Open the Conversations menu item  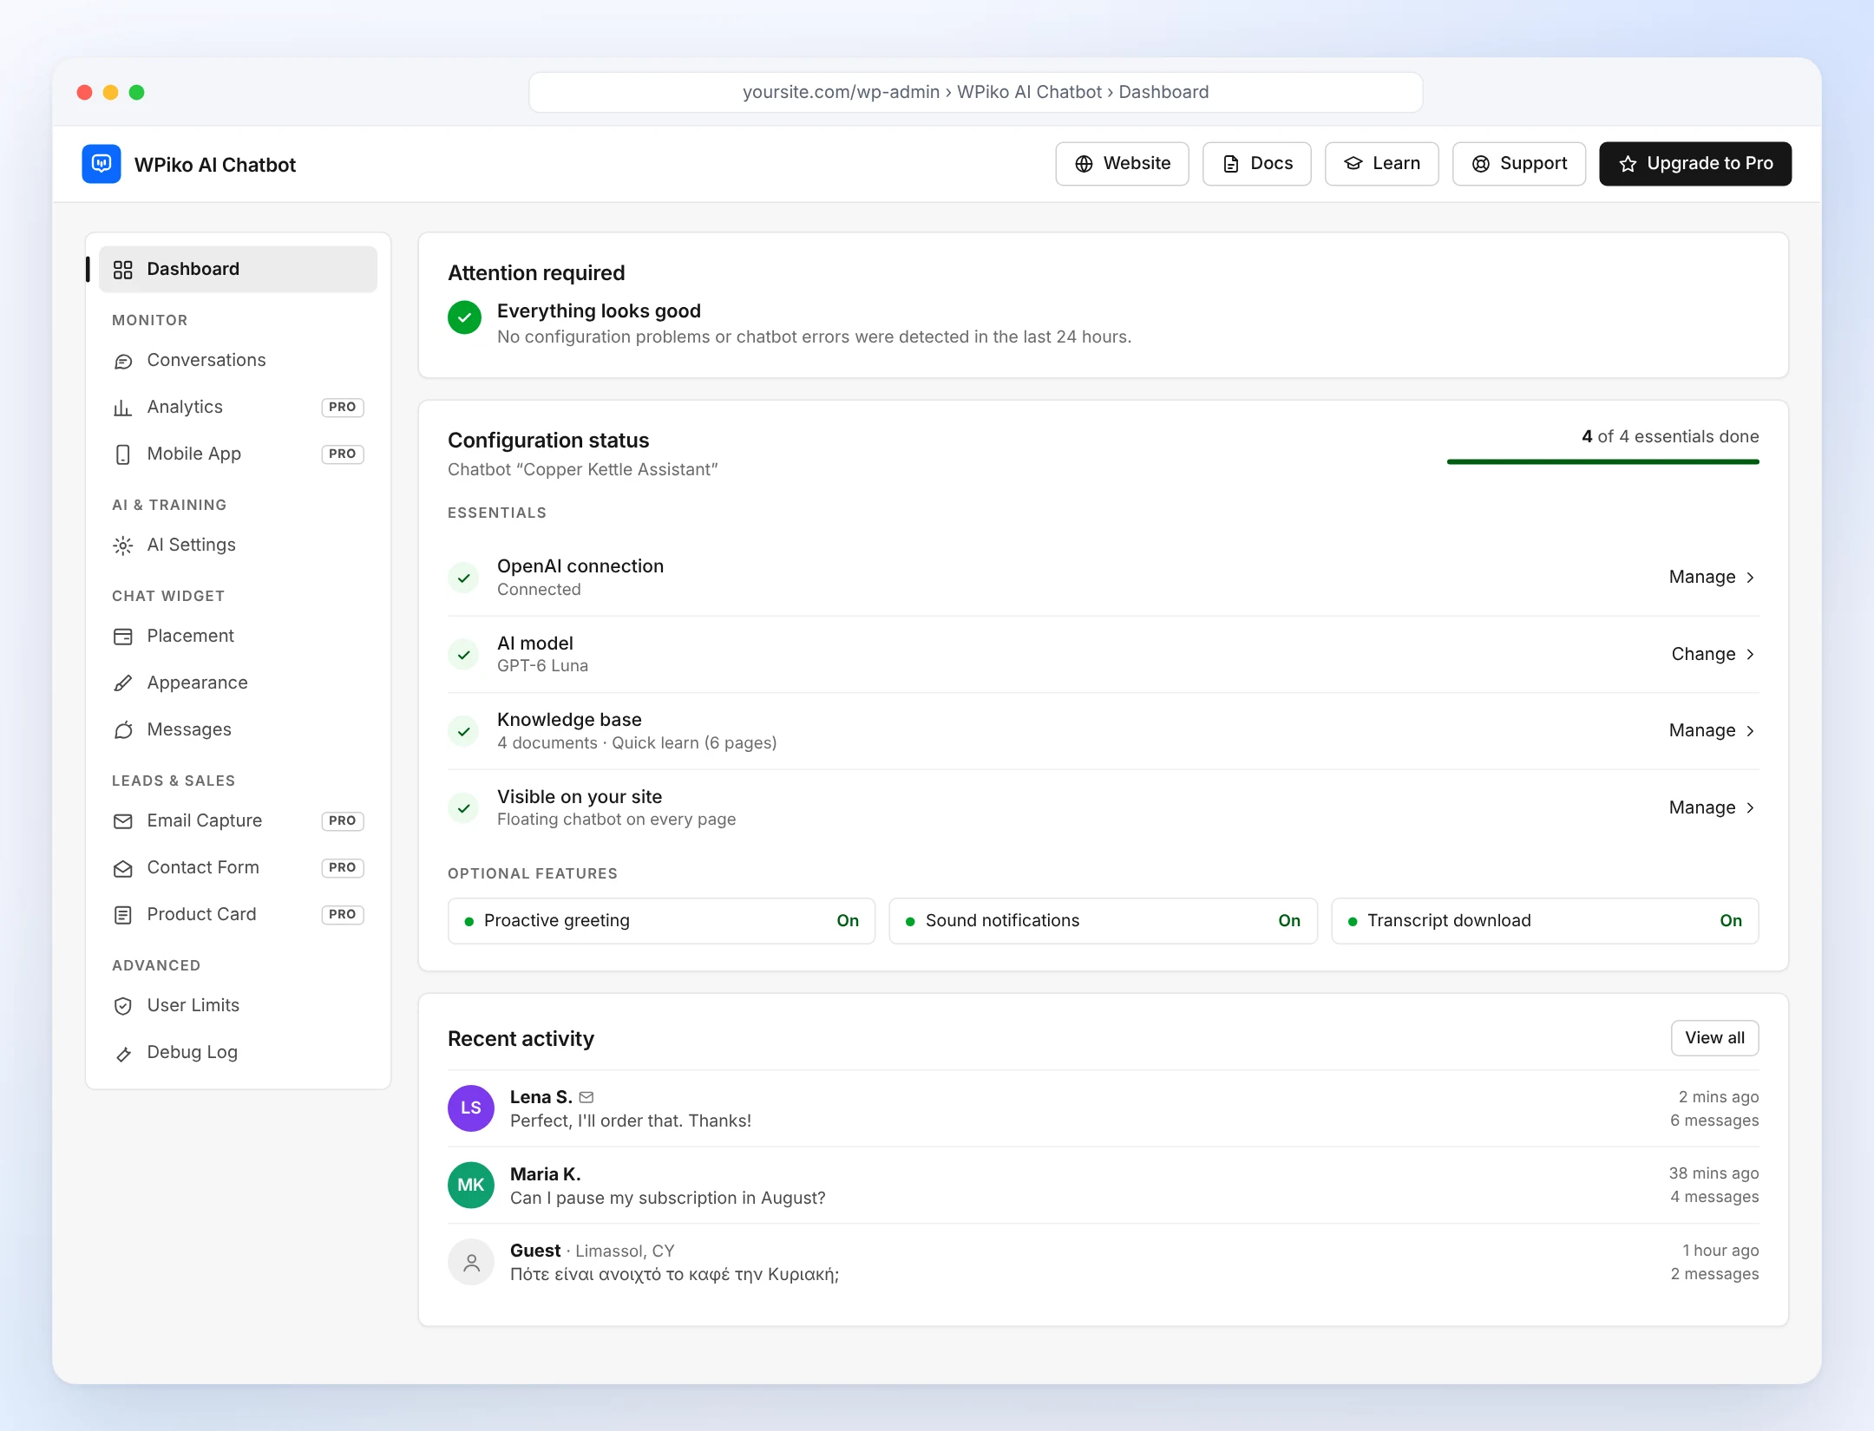pos(238,361)
